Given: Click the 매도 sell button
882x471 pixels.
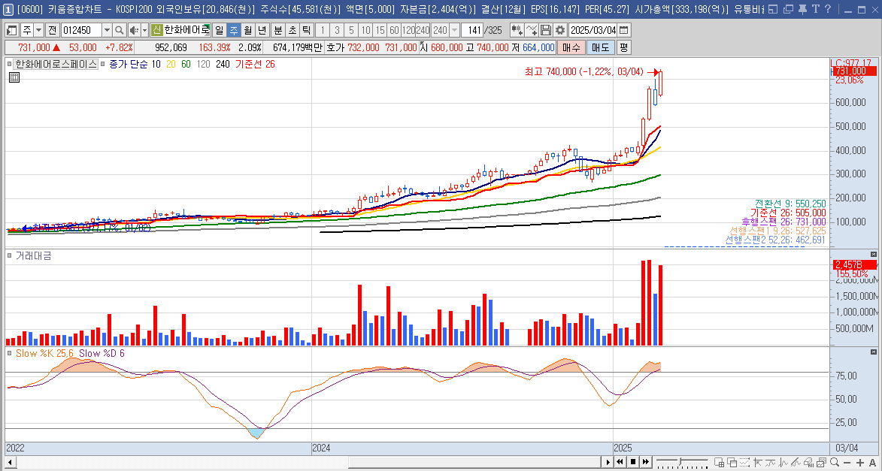Looking at the screenshot, I should pyautogui.click(x=600, y=48).
